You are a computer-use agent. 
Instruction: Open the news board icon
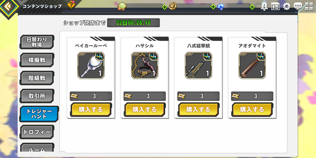[x=276, y=7]
